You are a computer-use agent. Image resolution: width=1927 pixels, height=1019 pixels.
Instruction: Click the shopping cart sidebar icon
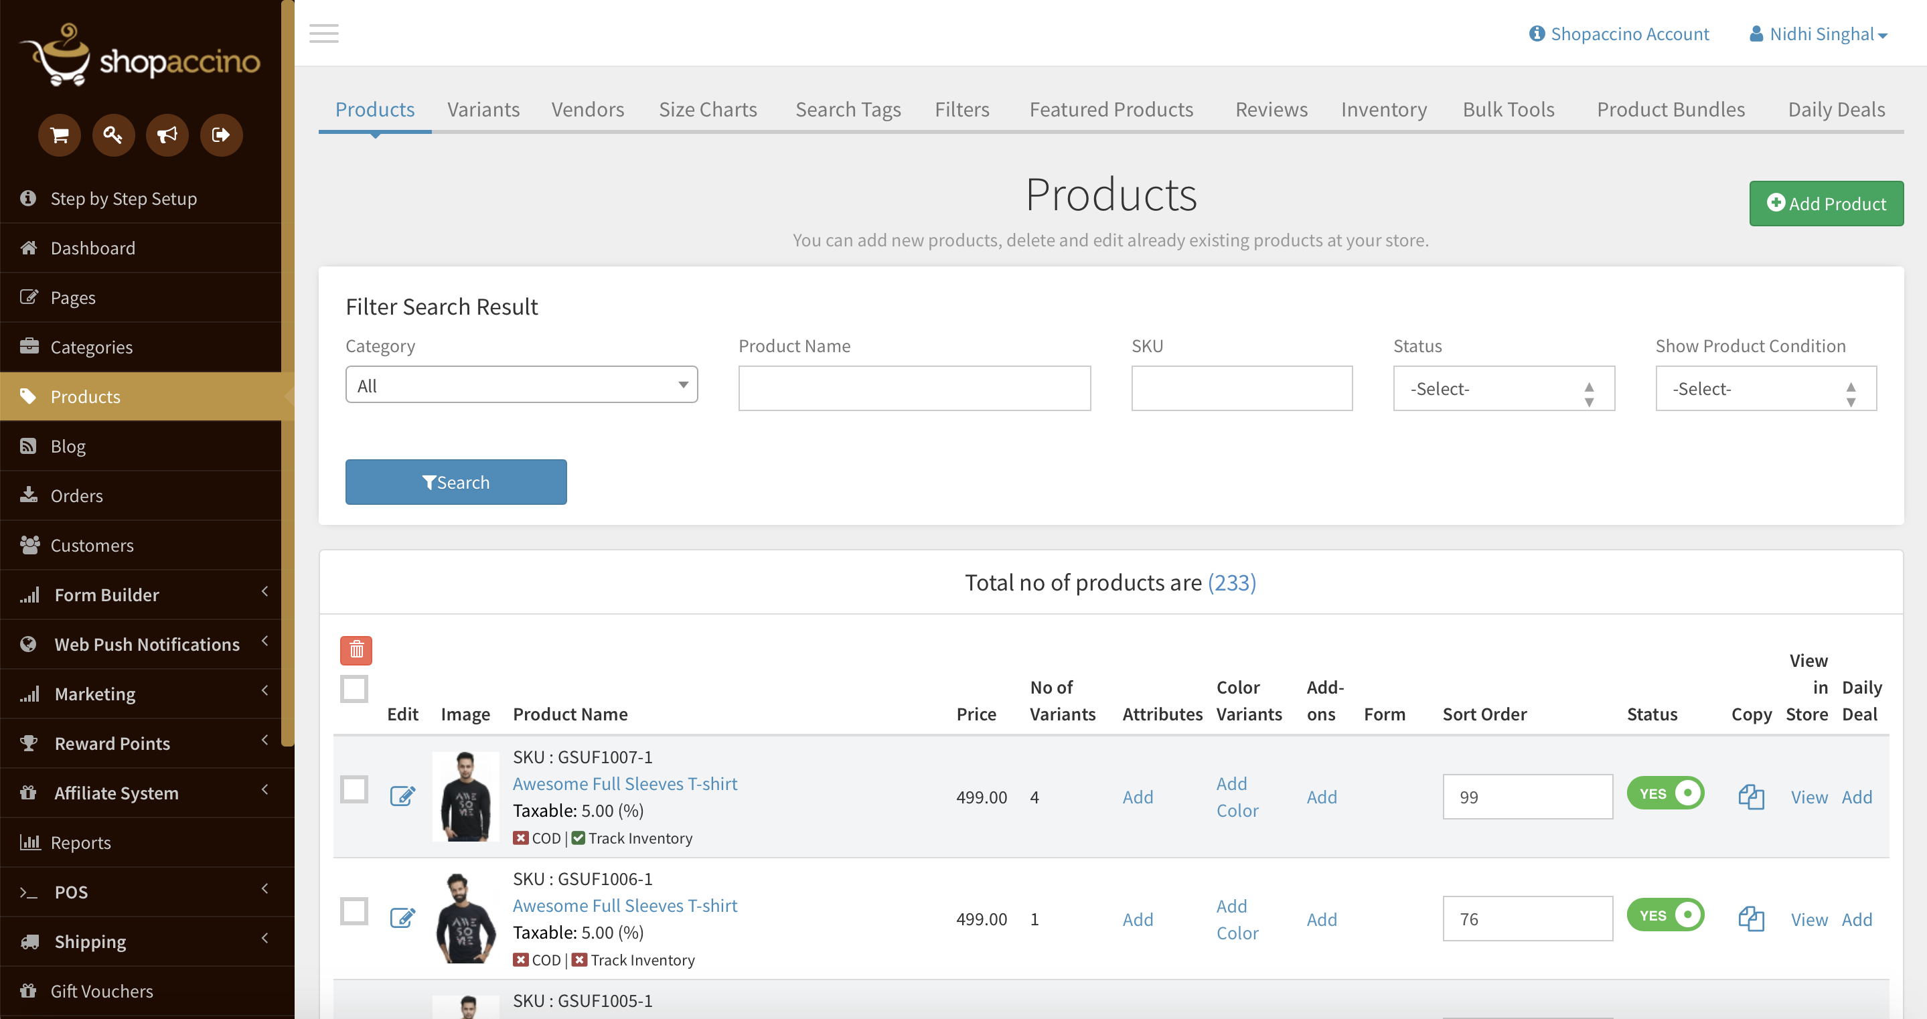pos(60,135)
